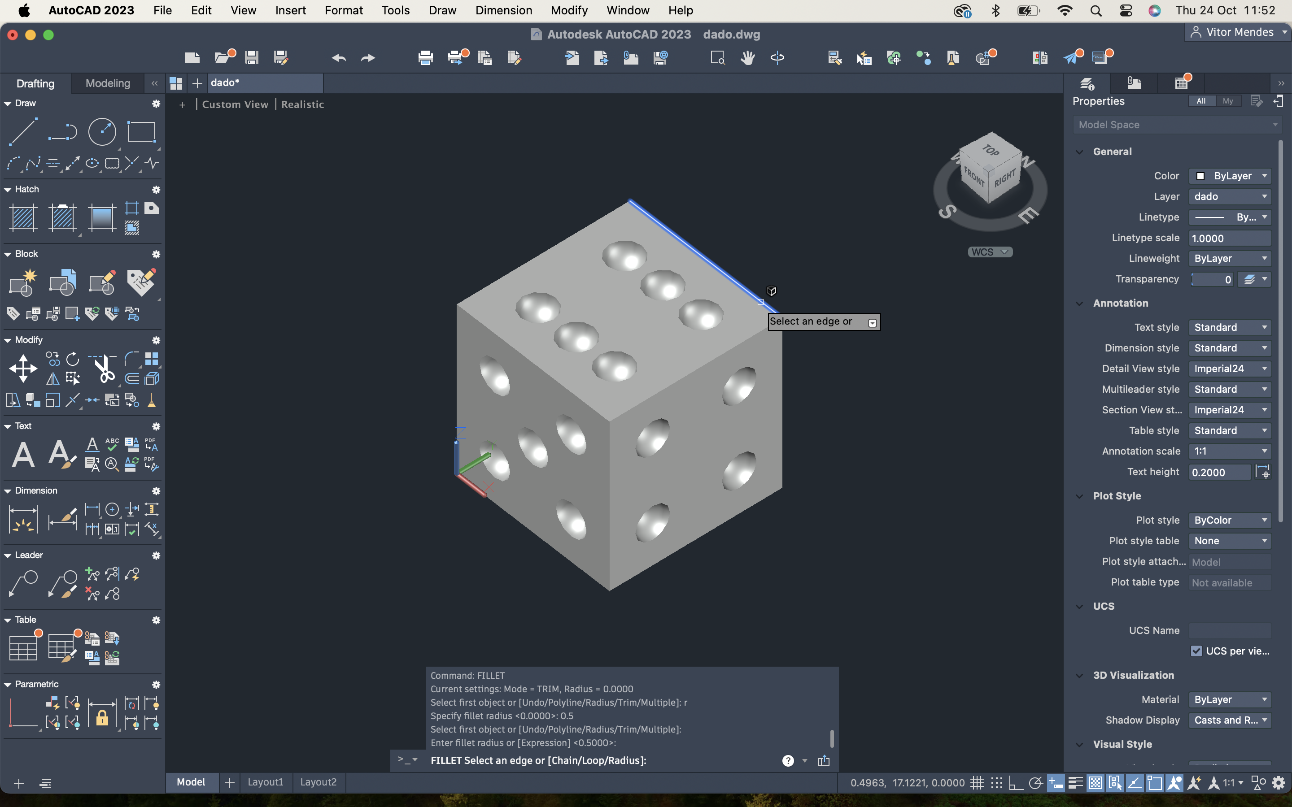Image resolution: width=1292 pixels, height=807 pixels.
Task: Adjust the Transparency slider
Action: [1211, 279]
